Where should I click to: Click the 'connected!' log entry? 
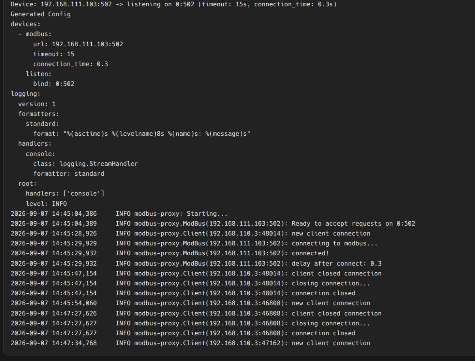coord(170,253)
